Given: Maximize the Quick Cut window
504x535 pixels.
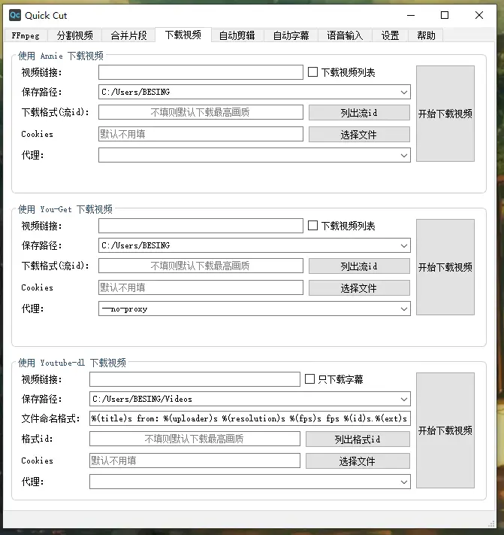Looking at the screenshot, I should [x=445, y=15].
